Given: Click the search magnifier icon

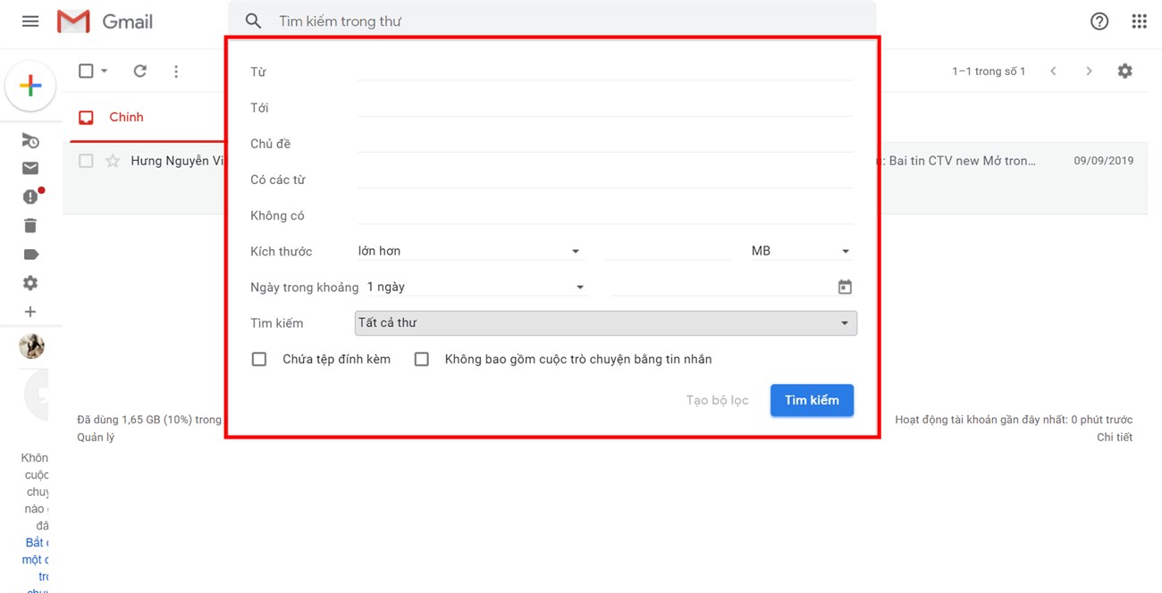Looking at the screenshot, I should coord(254,21).
